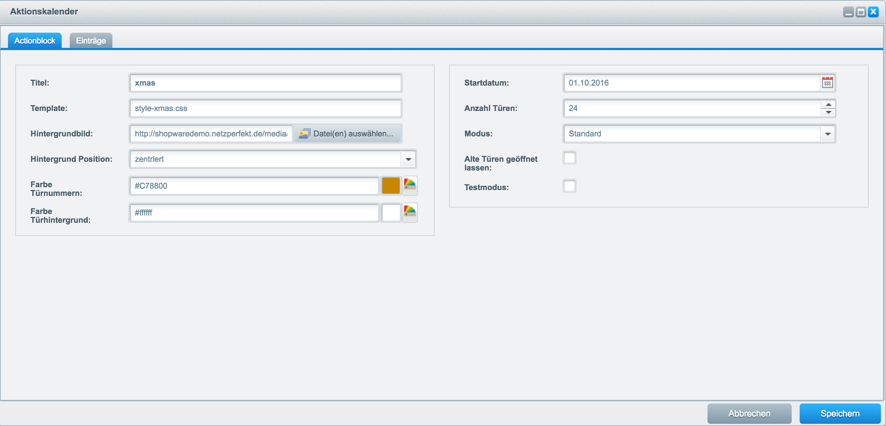This screenshot has height=426, width=886.
Task: Decrease Anzahl Türen with down arrow
Action: (828, 112)
